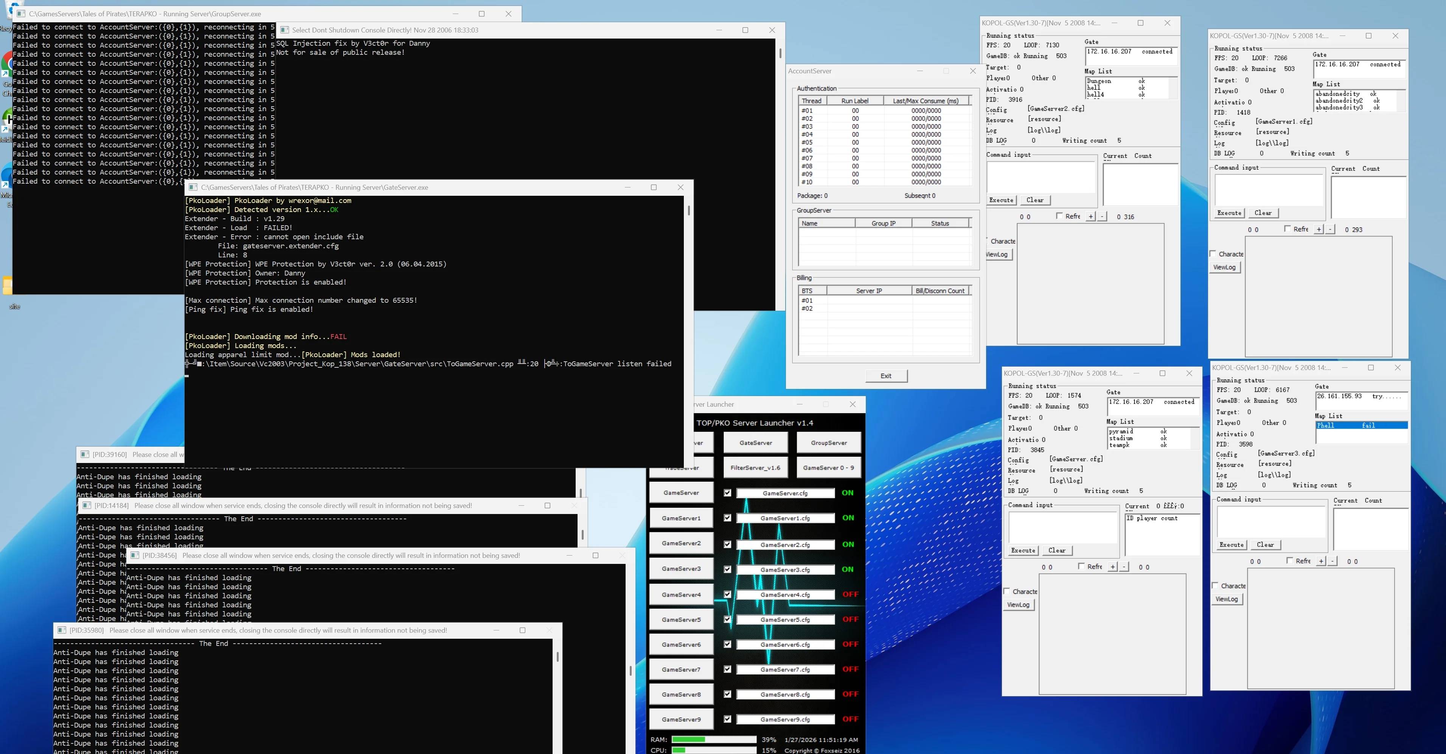The width and height of the screenshot is (1446, 754).
Task: Check Refre box in GameServer2 window
Action: click(1059, 216)
